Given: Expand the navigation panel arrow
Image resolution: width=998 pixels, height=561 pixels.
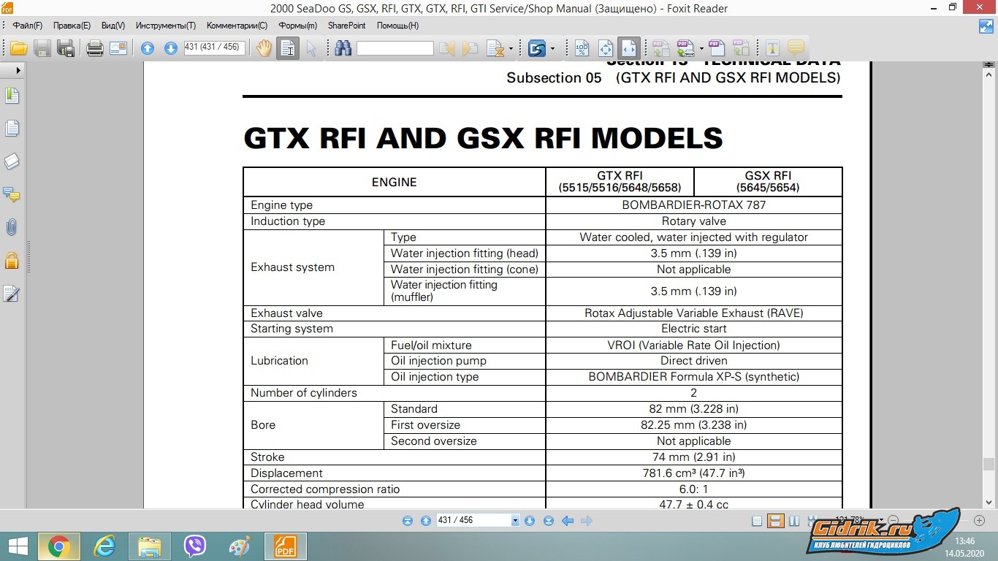Looking at the screenshot, I should click(x=18, y=70).
